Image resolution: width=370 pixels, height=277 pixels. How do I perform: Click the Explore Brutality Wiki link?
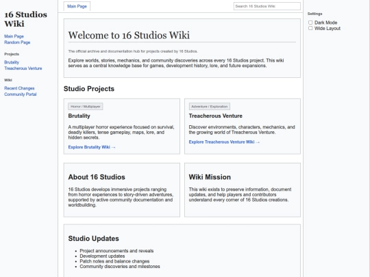(x=92, y=147)
